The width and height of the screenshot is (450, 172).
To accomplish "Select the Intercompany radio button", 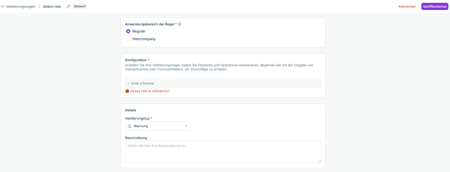I will (128, 39).
